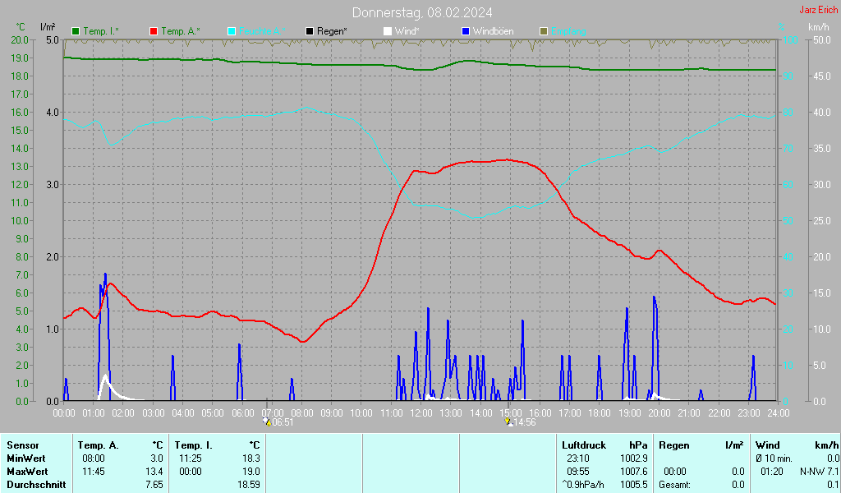Click the white Wind legend swatch
The height and width of the screenshot is (493, 841).
tap(388, 32)
